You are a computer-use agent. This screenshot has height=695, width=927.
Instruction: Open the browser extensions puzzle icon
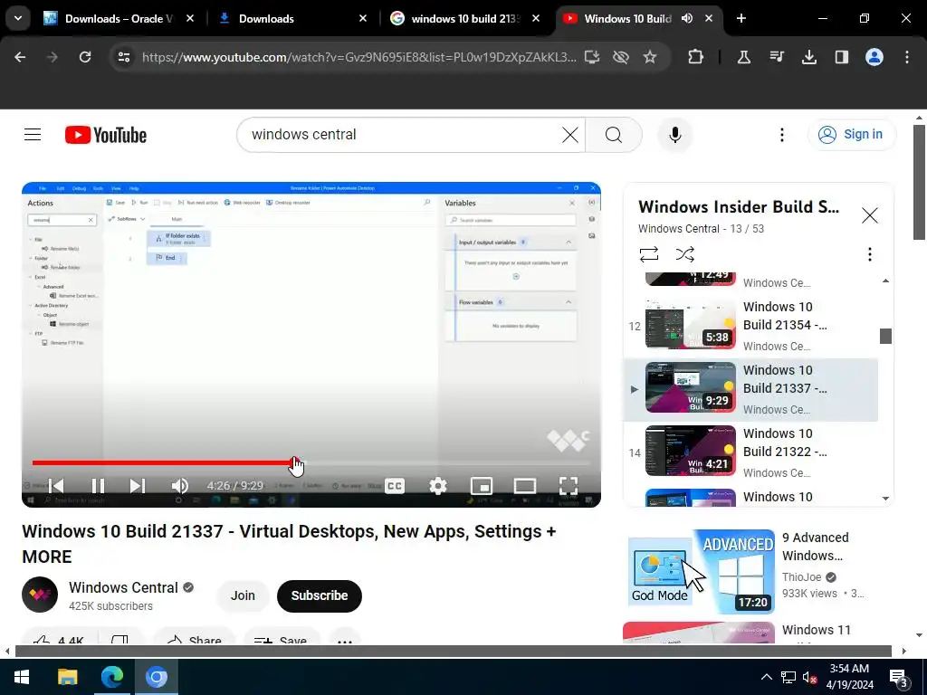point(696,57)
